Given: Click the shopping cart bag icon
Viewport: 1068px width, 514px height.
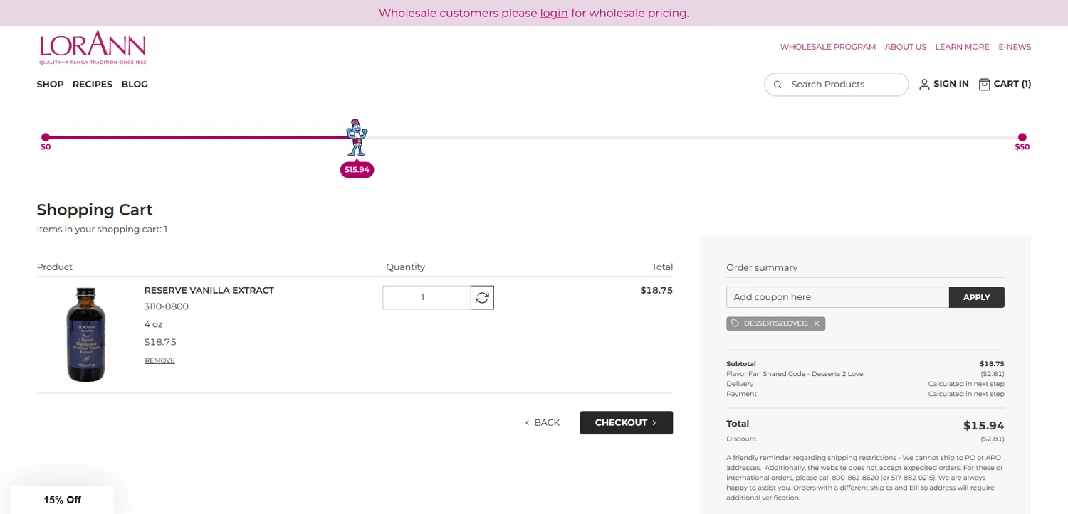Looking at the screenshot, I should tap(985, 85).
